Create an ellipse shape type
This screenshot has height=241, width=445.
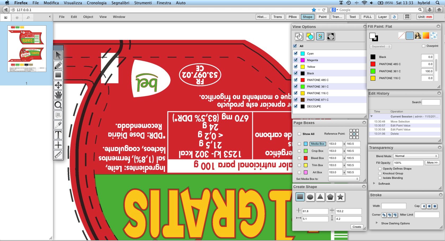tap(310, 197)
